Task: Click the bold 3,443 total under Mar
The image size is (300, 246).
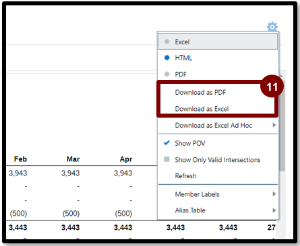Action: (x=71, y=227)
